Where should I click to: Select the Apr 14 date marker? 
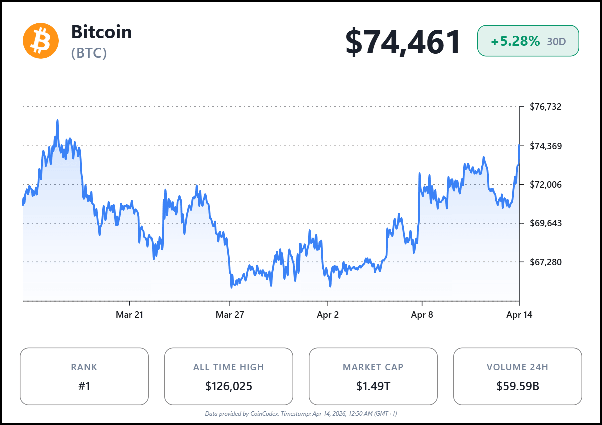pyautogui.click(x=519, y=315)
